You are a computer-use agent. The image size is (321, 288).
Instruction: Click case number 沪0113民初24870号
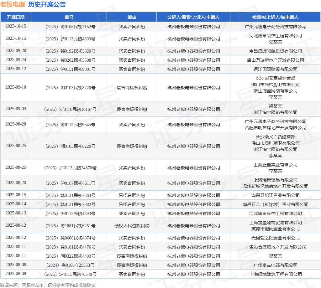[71, 168]
